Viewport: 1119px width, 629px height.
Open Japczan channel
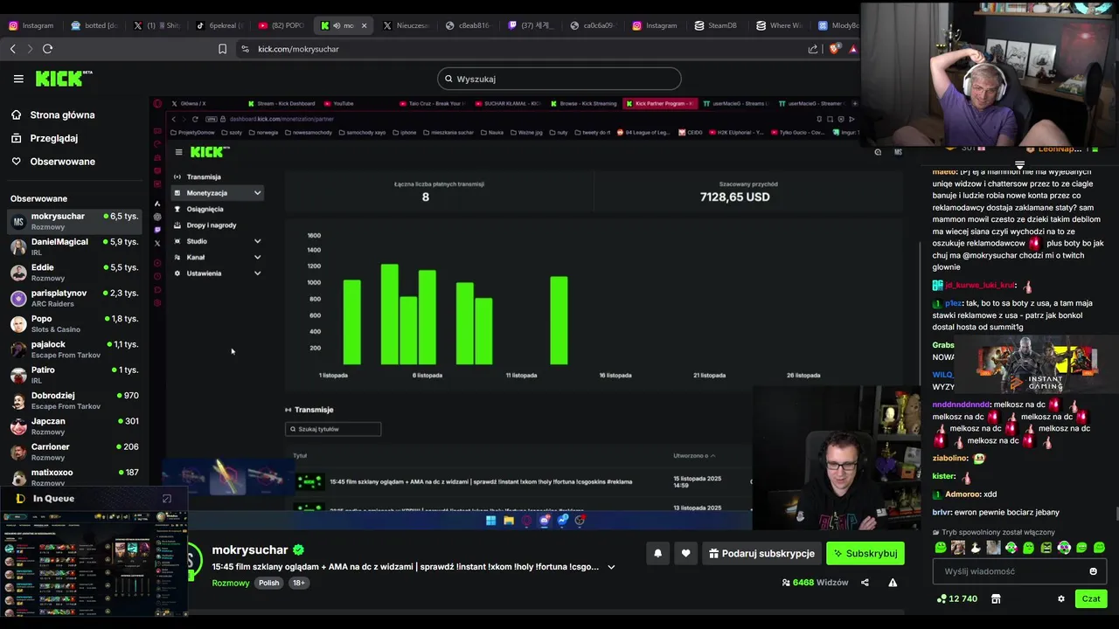pyautogui.click(x=74, y=426)
